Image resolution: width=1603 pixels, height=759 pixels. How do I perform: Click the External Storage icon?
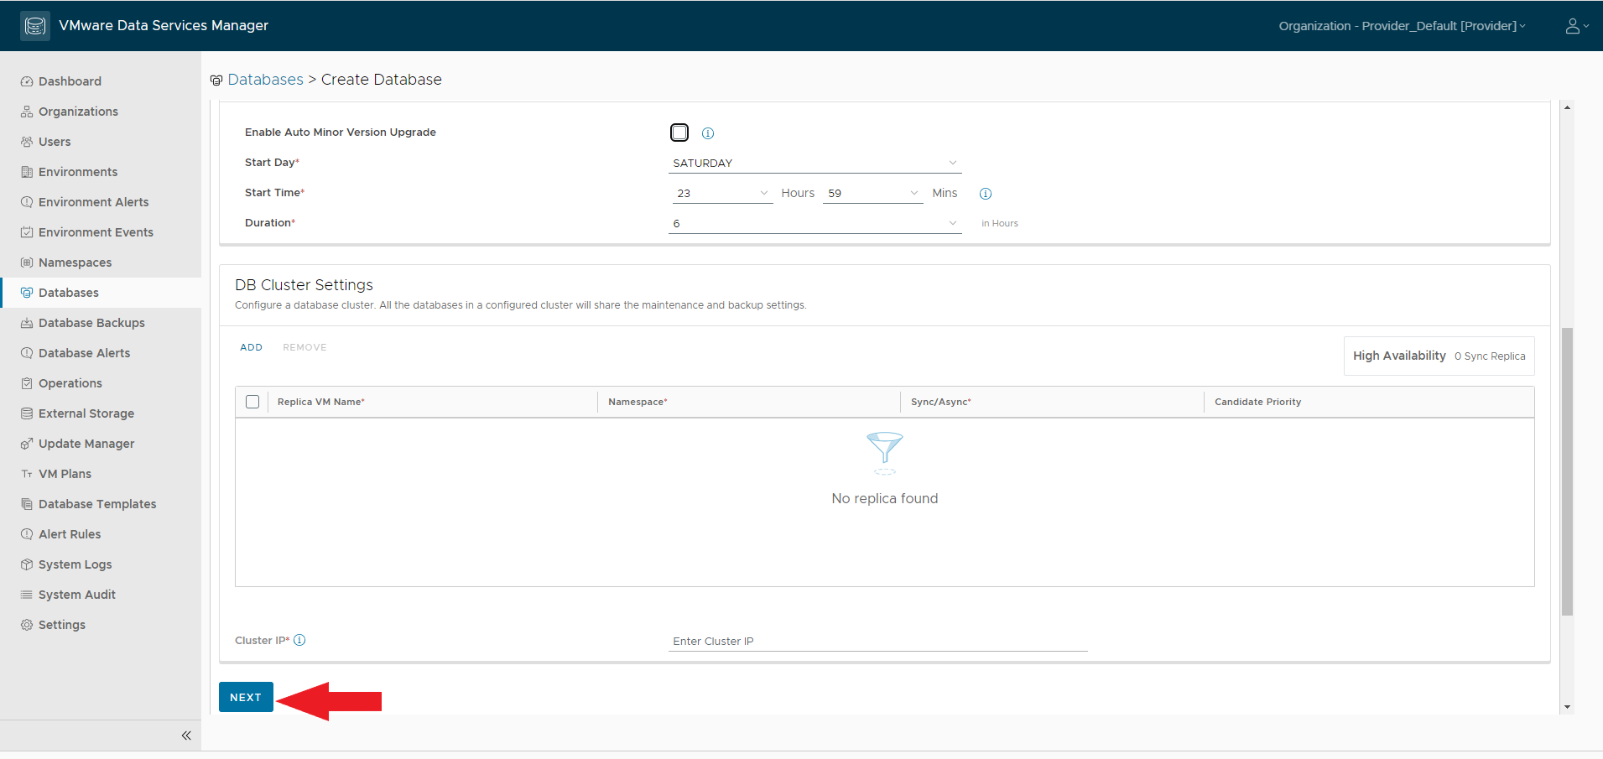(27, 413)
